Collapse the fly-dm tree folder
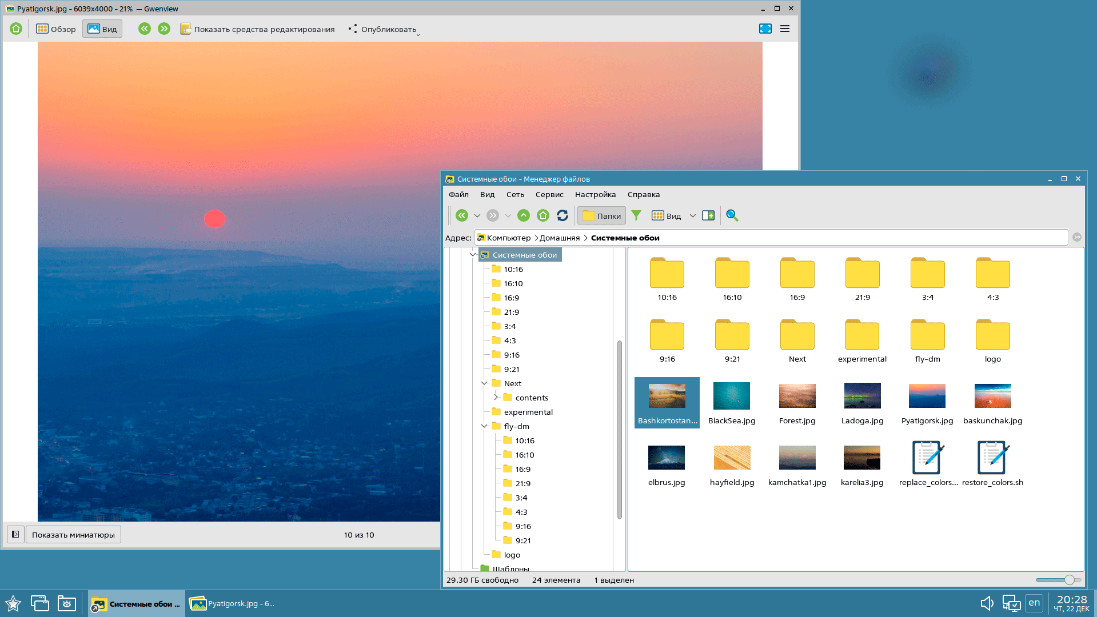Image resolution: width=1097 pixels, height=617 pixels. click(484, 426)
